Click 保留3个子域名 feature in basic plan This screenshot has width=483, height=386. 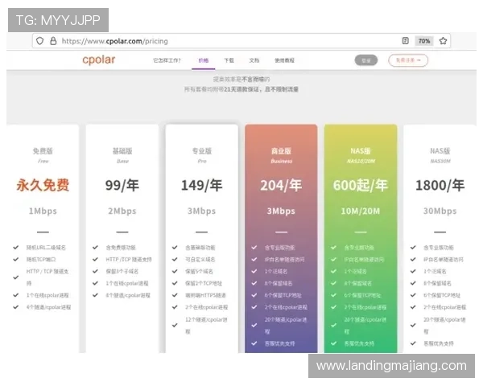(x=122, y=272)
